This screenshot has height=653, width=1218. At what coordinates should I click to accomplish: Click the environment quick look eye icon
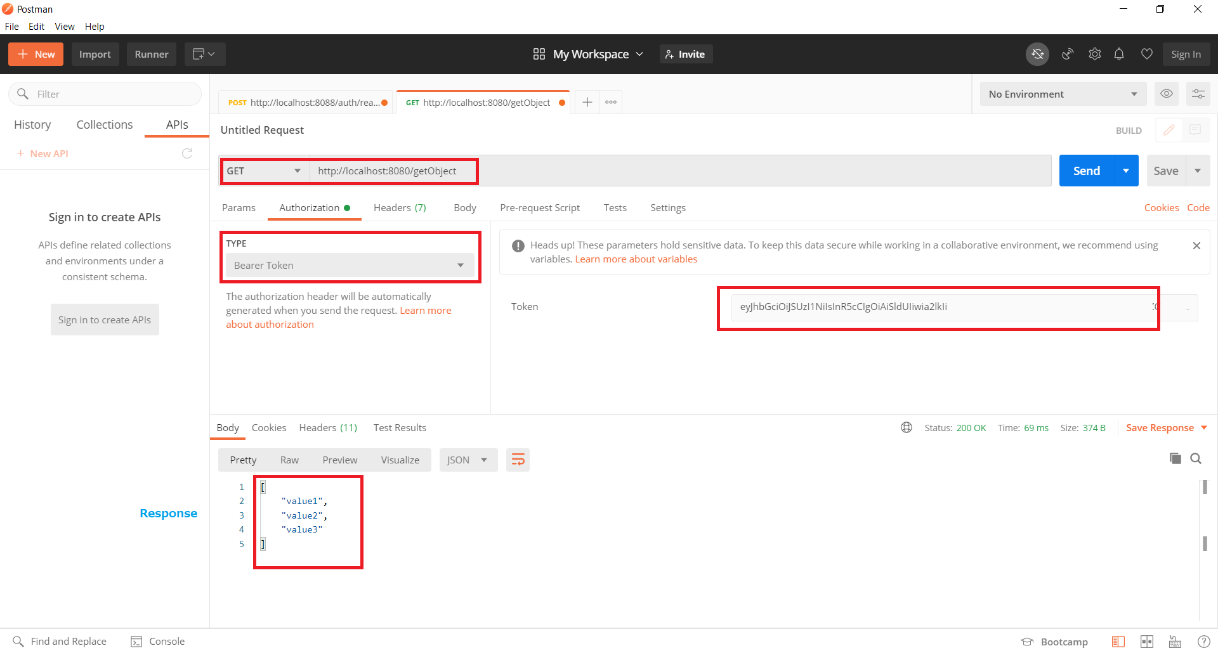point(1166,94)
